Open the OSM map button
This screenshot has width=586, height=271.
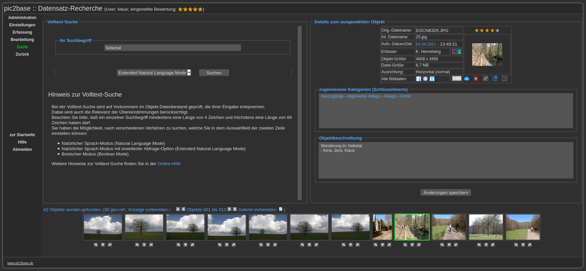coord(456,79)
